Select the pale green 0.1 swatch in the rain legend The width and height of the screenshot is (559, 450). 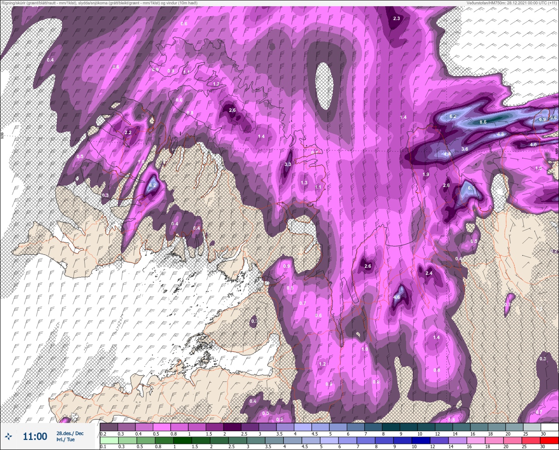coord(109,440)
